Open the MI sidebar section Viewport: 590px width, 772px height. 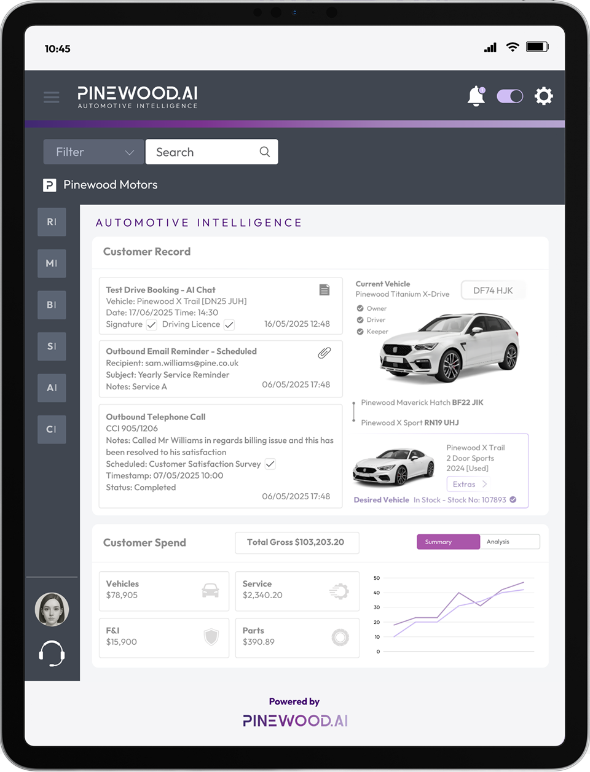52,263
